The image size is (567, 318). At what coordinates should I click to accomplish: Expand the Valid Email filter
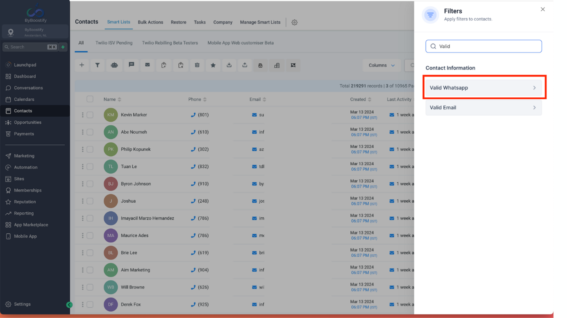click(483, 108)
